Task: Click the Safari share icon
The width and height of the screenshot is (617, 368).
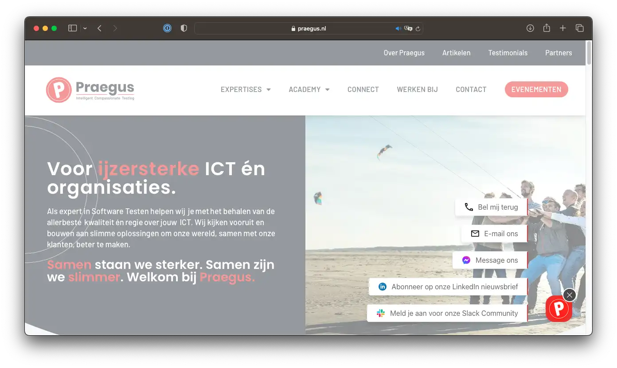Action: [x=547, y=28]
